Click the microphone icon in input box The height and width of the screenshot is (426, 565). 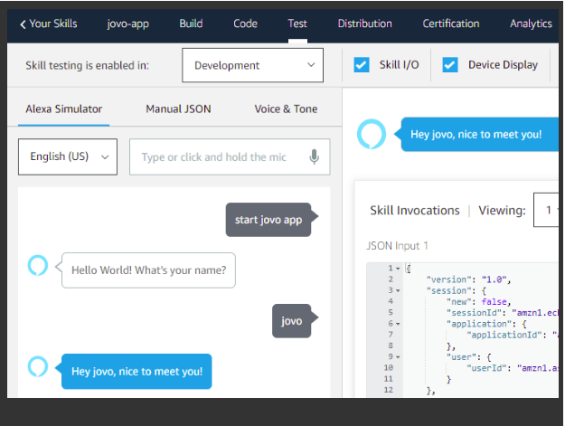315,156
